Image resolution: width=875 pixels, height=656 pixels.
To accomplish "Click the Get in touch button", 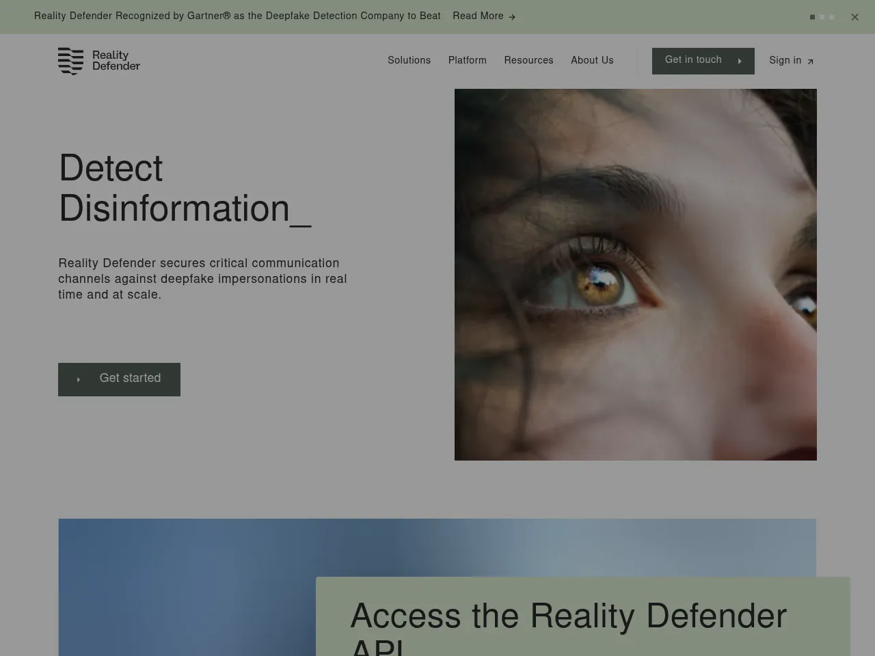I will tap(703, 61).
